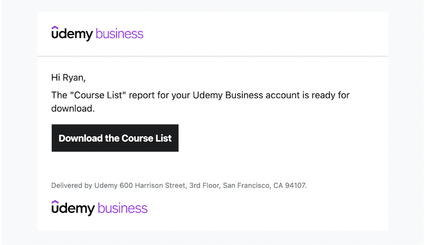Click the horizontal divider below header logo
The width and height of the screenshot is (425, 245).
pos(212,56)
